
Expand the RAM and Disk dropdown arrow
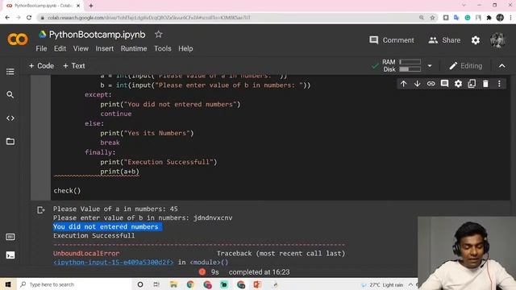[x=430, y=66]
